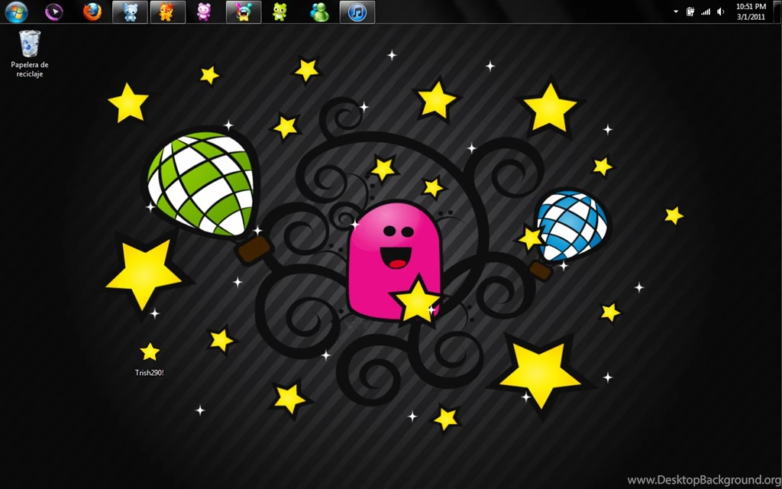
Task: Click the volume speaker tray icon
Action: [721, 11]
